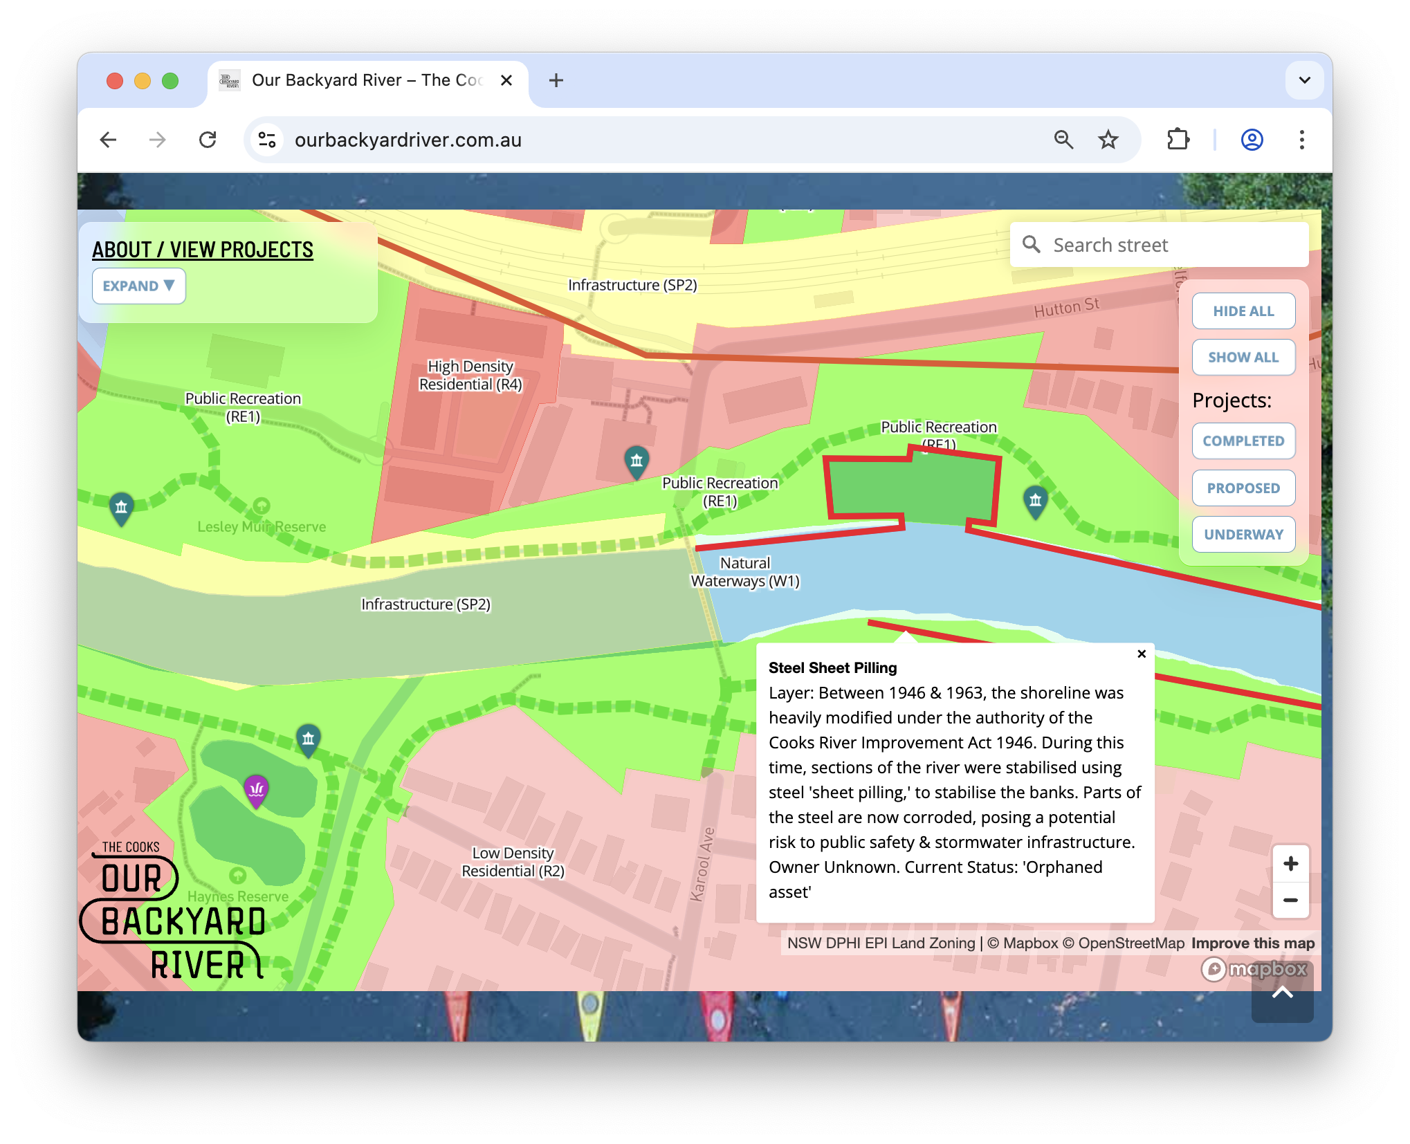Open the tab search dropdown arrow
This screenshot has width=1410, height=1144.
click(1304, 80)
